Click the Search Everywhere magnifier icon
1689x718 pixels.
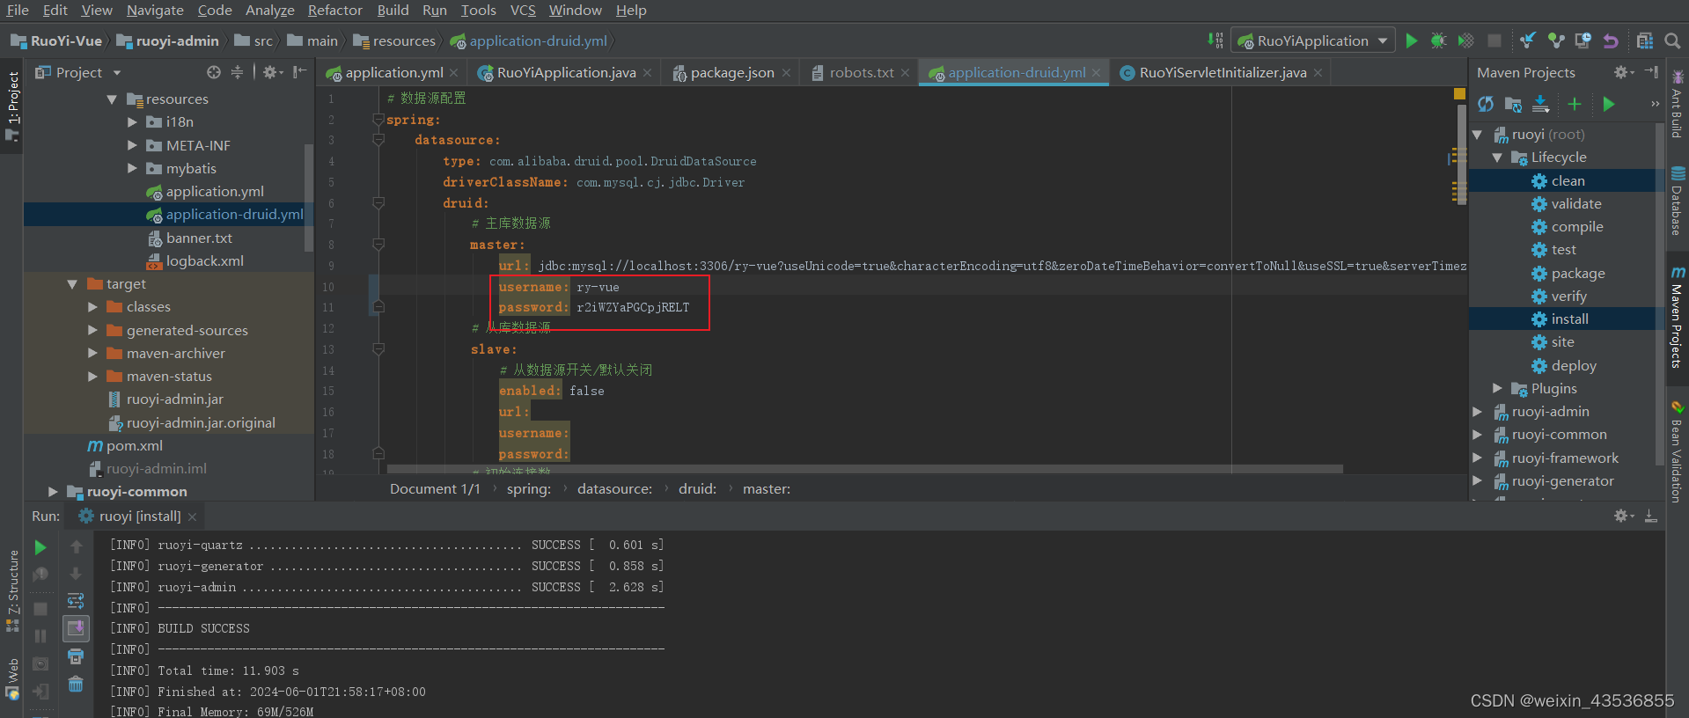pyautogui.click(x=1672, y=40)
